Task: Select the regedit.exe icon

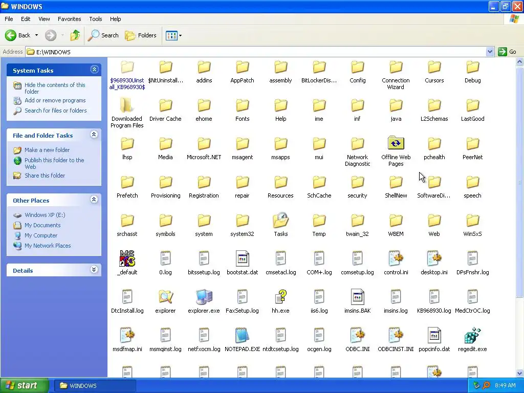Action: click(x=472, y=335)
